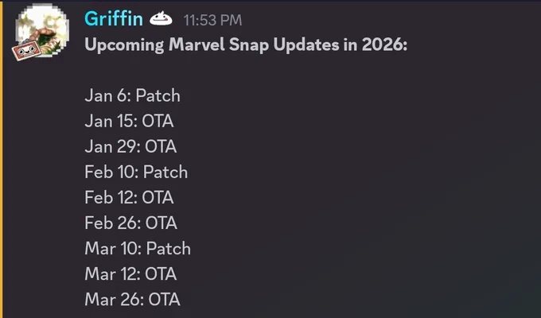
Task: Select the Mar 12: OTA line
Action: pos(130,274)
